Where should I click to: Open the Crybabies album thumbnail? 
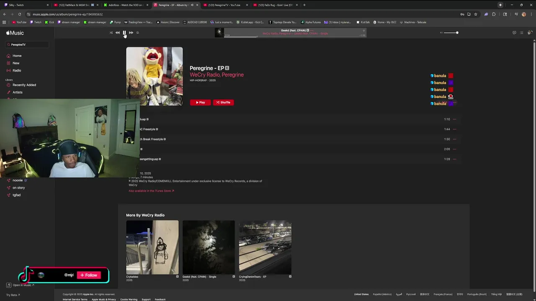pos(152,247)
